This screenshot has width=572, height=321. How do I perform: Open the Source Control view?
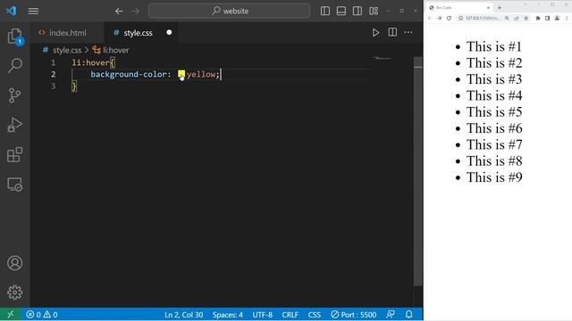coord(14,95)
